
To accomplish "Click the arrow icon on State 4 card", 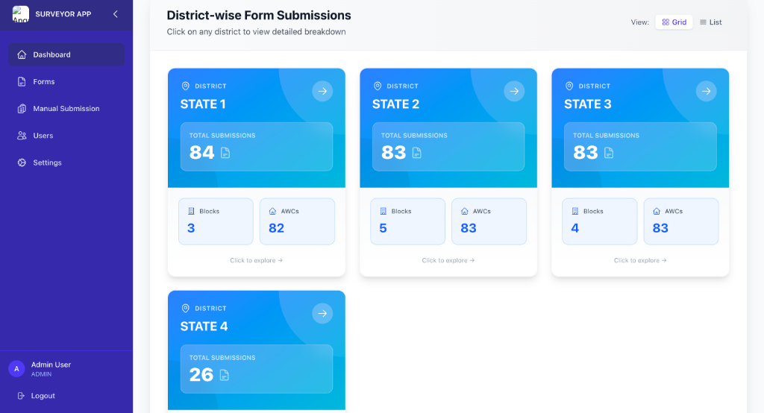I will 322,314.
